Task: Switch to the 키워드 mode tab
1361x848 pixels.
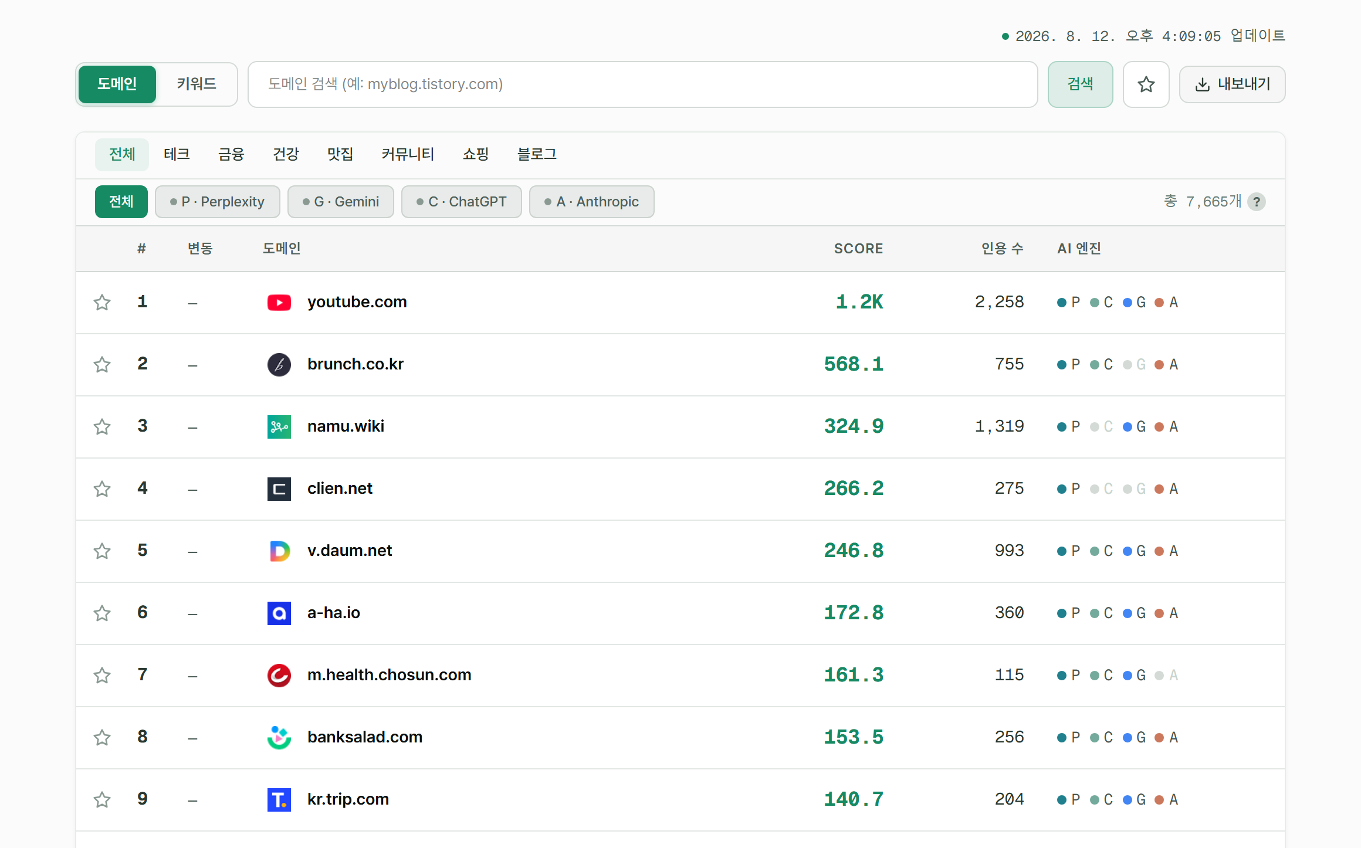Action: tap(197, 84)
